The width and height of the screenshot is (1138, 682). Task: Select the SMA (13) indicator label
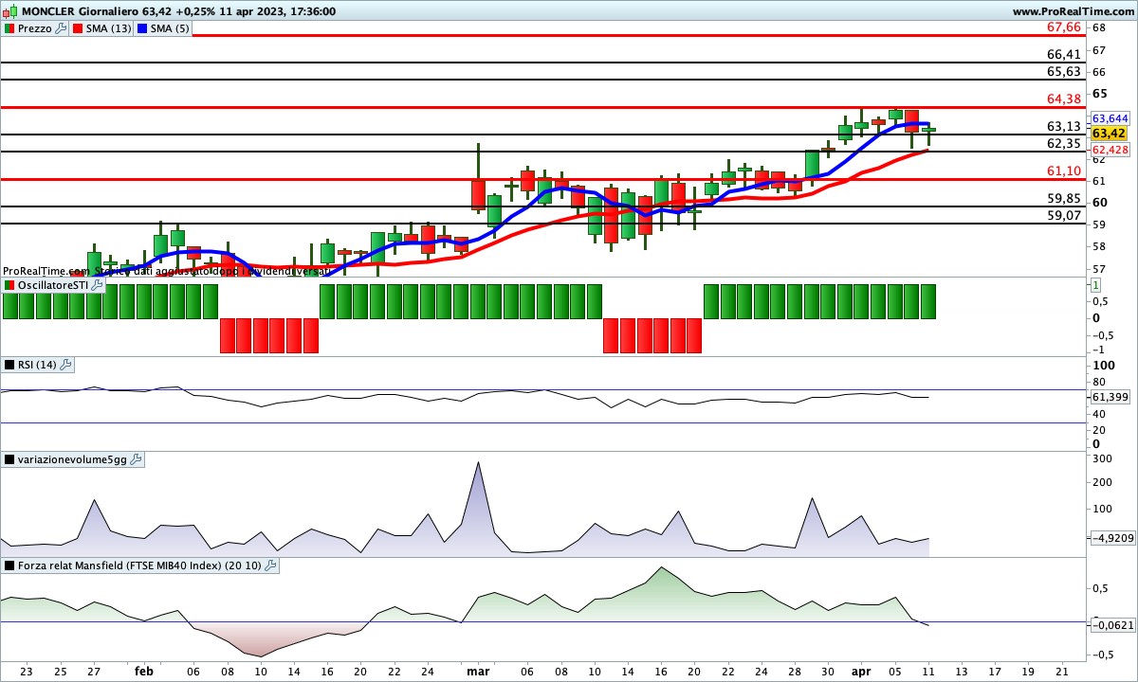pyautogui.click(x=109, y=28)
